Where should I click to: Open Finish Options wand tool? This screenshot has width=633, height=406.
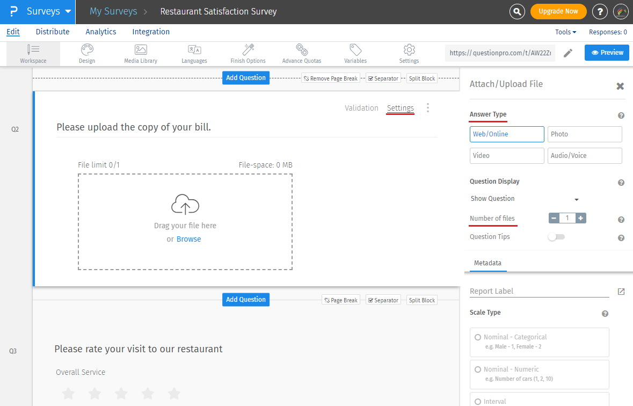click(x=248, y=54)
